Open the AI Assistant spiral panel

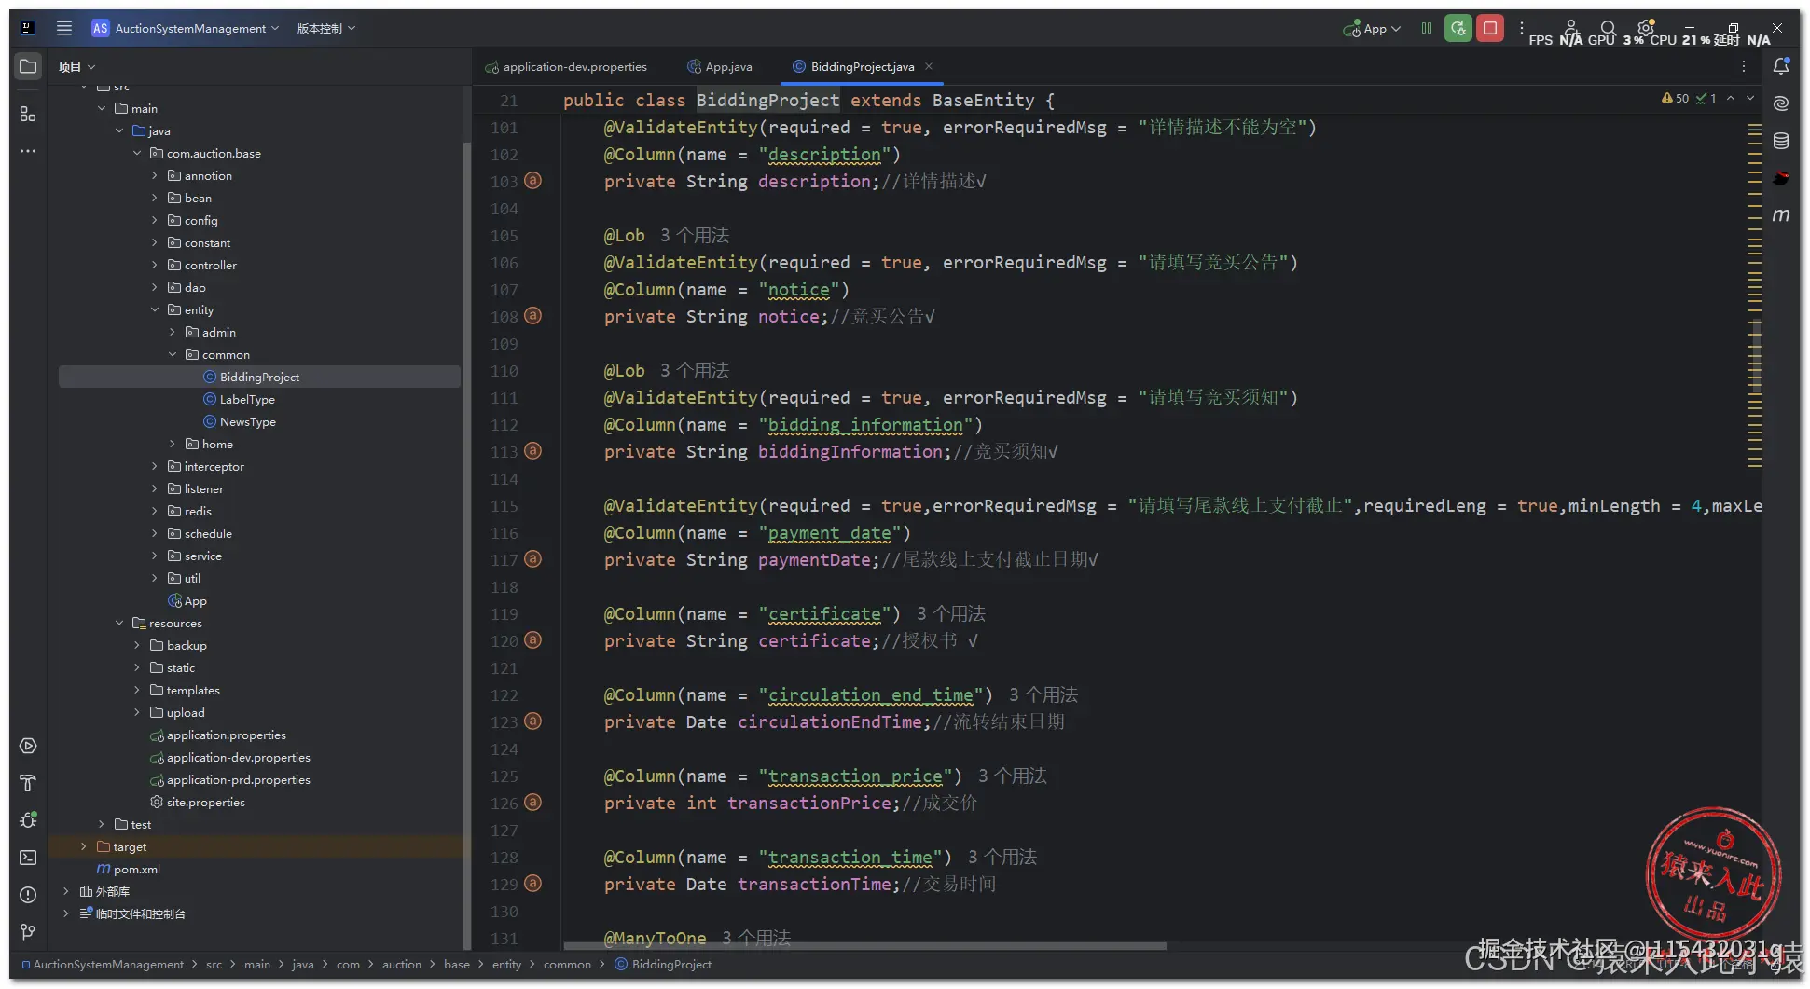pyautogui.click(x=1781, y=103)
